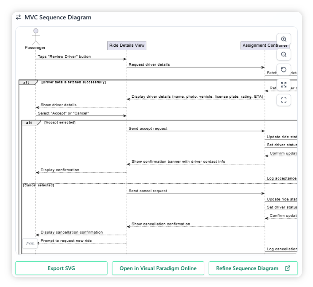Reset the diagram view rotation arrow

click(283, 70)
